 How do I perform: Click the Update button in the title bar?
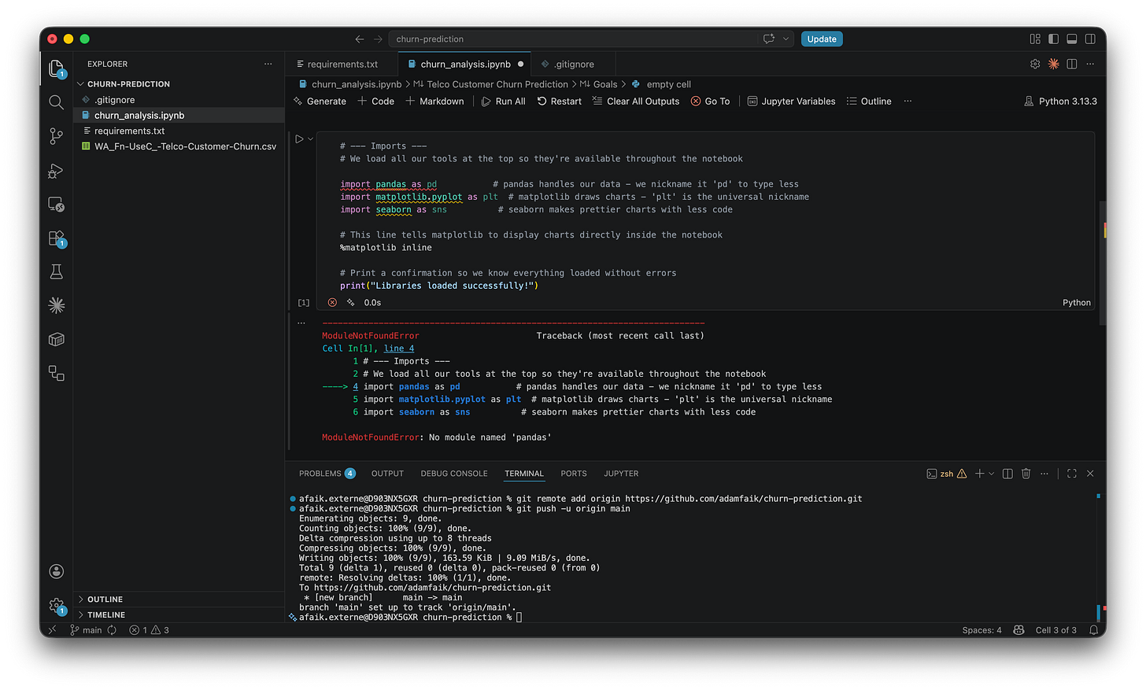[822, 39]
